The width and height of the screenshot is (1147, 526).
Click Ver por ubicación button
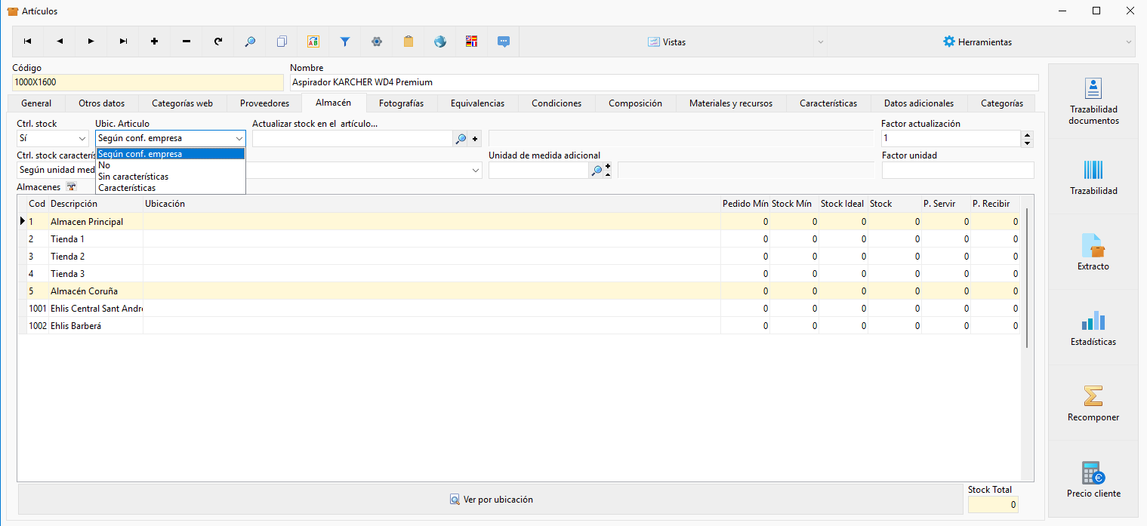coord(491,500)
